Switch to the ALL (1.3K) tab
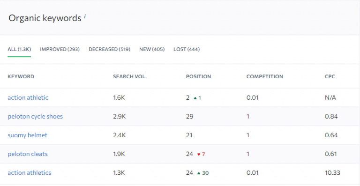 [19, 49]
